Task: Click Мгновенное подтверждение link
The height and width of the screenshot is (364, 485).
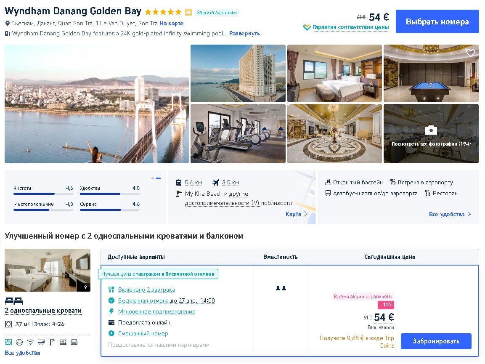Action: pyautogui.click(x=157, y=312)
